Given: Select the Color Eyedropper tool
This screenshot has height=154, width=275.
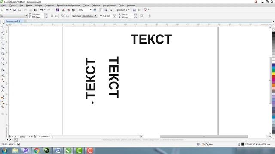Looking at the screenshot, I should click(3, 97).
